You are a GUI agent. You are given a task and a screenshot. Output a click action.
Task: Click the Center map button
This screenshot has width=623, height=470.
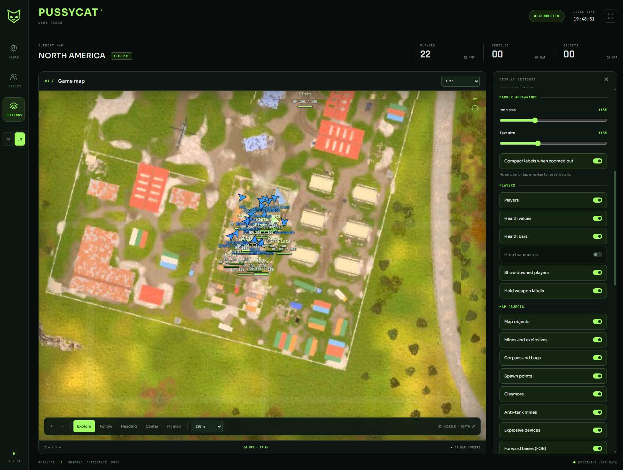[152, 426]
